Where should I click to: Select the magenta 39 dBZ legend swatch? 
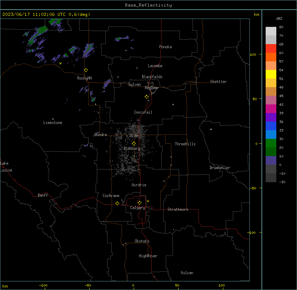pyautogui.click(x=271, y=108)
